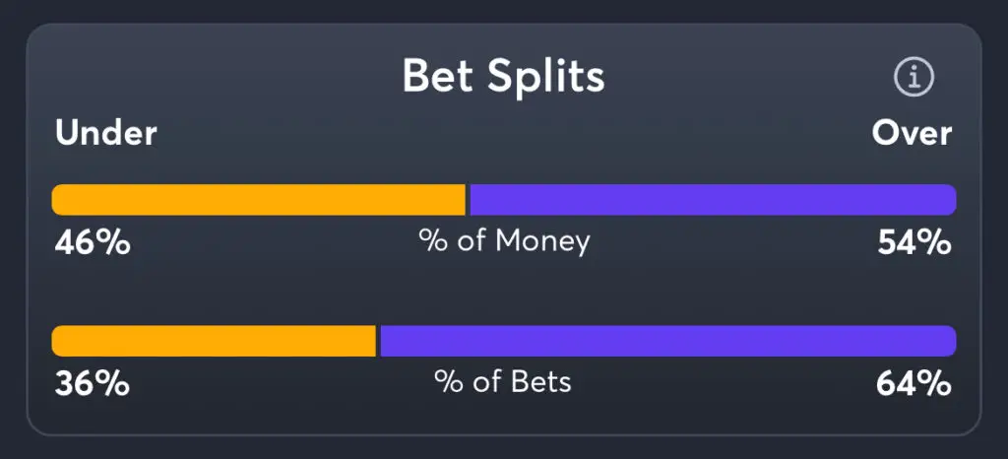Click the 36% Under bets value
Screen dimensions: 1008x459
point(92,383)
